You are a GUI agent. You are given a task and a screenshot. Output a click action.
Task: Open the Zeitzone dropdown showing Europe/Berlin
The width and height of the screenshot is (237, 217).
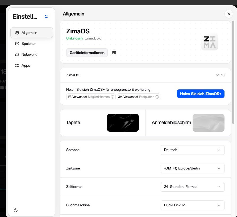click(192, 168)
